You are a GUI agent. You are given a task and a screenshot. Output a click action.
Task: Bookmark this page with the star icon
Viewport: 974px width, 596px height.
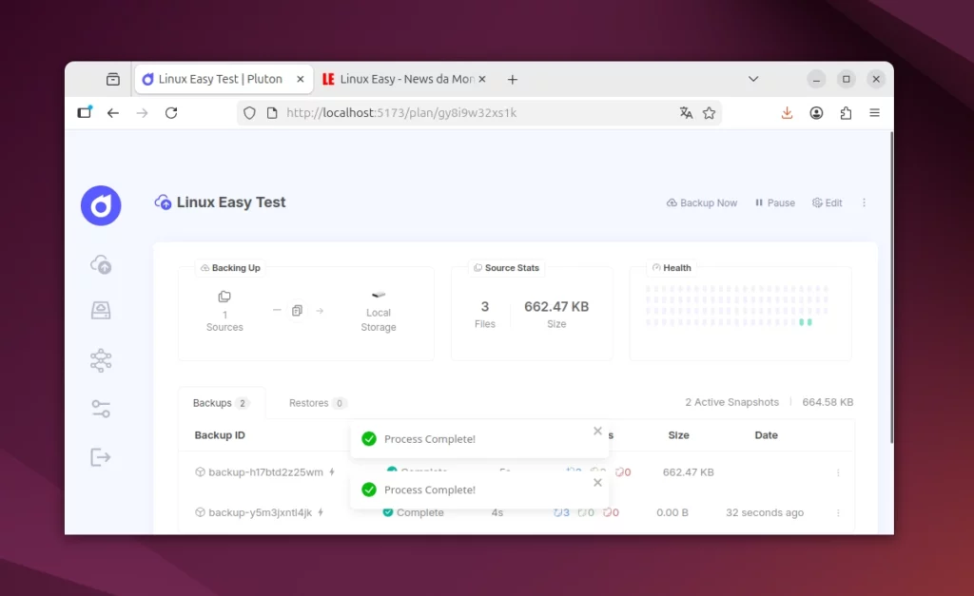(709, 113)
